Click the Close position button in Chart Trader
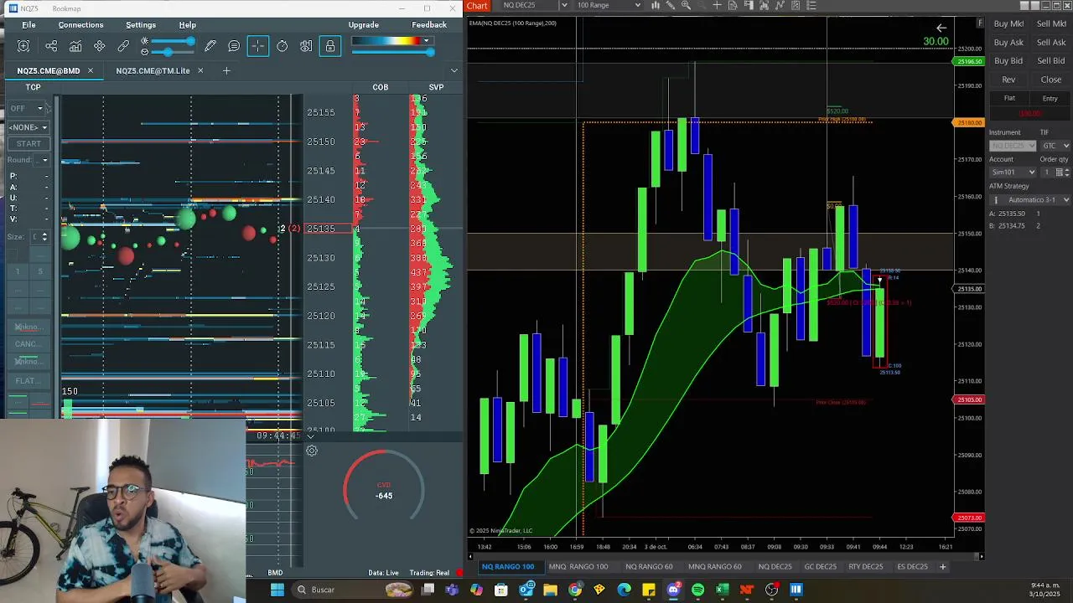The image size is (1073, 603). [x=1051, y=80]
